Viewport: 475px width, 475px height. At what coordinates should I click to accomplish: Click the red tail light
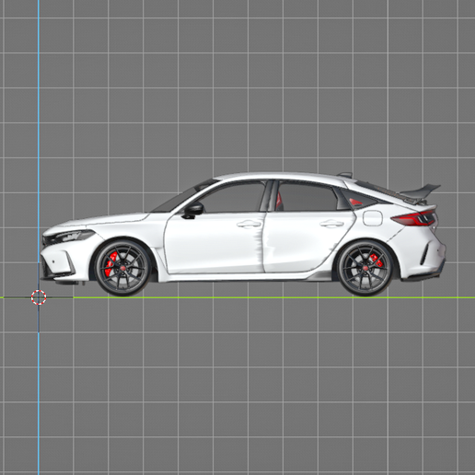(413, 218)
